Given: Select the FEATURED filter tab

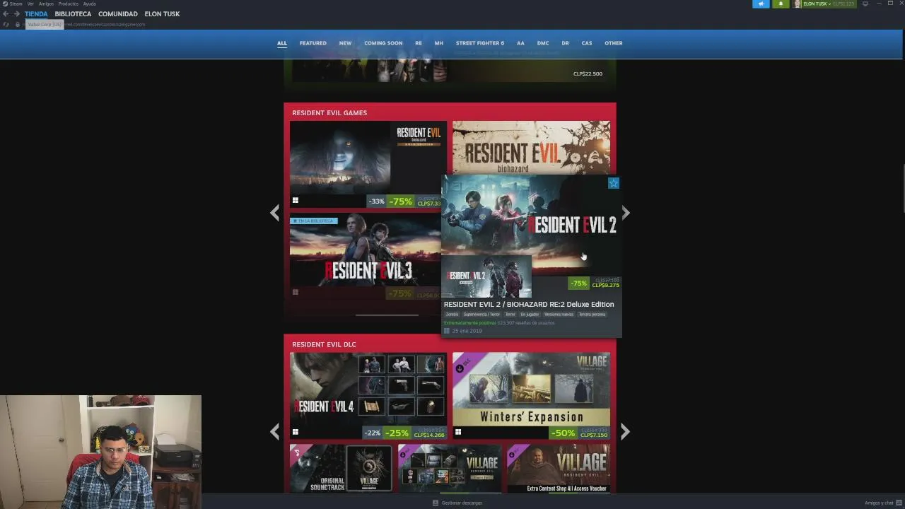Looking at the screenshot, I should tap(313, 43).
